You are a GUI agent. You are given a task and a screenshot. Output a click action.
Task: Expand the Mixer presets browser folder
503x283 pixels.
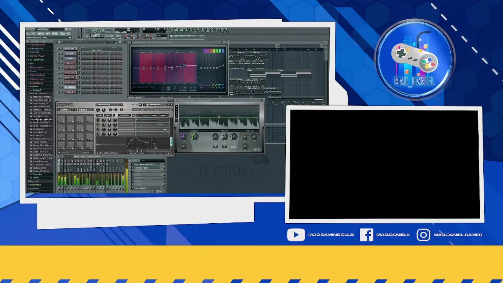click(37, 67)
